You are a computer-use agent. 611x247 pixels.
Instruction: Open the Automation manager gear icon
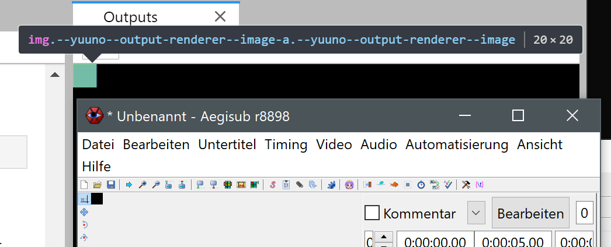click(331, 185)
